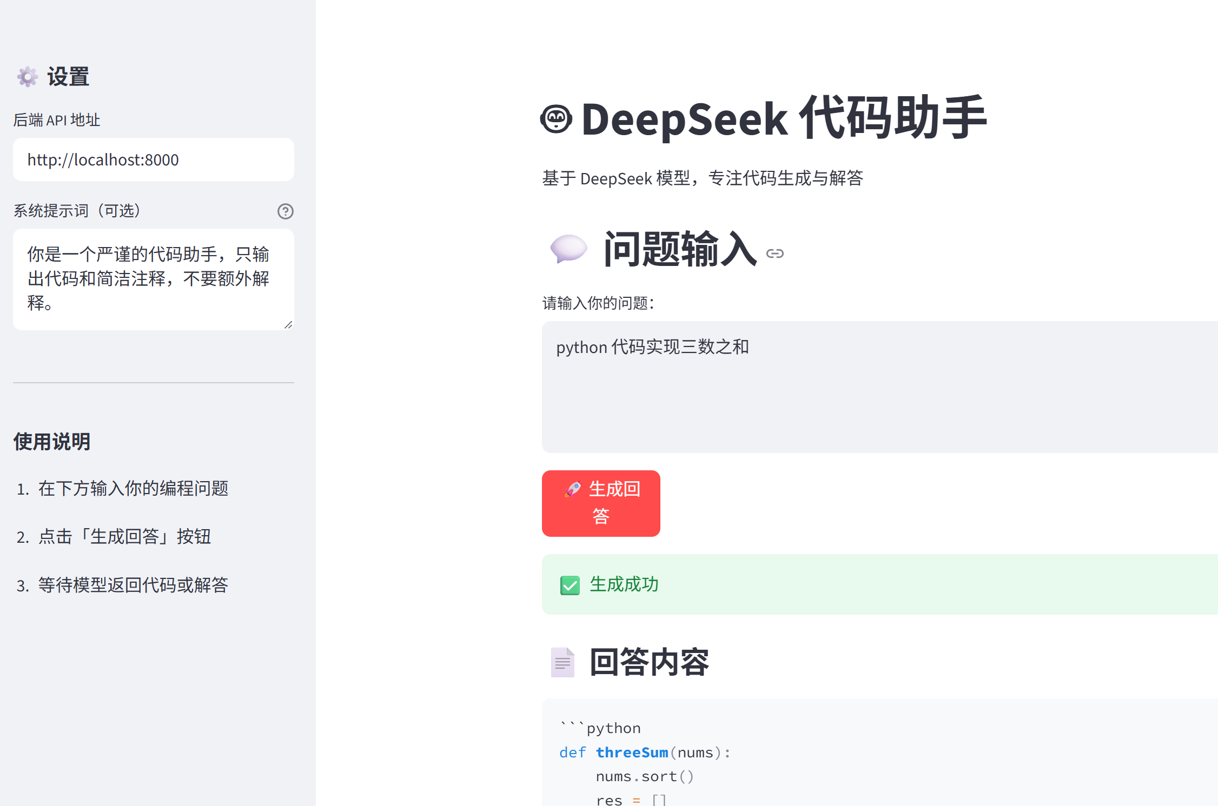Screen dimensions: 1218x806
Task: Click instruction 点击「生成回答」按钮
Action: (x=124, y=536)
